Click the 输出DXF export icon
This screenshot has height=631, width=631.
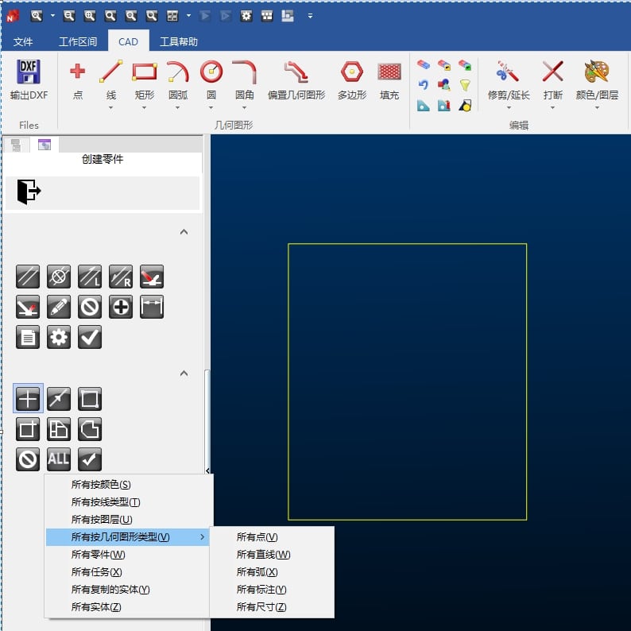(29, 72)
